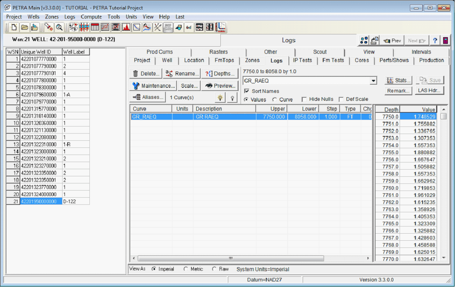Open the spreadsheet/table view icon
The height and width of the screenshot is (287, 455).
pyautogui.click(x=95, y=27)
